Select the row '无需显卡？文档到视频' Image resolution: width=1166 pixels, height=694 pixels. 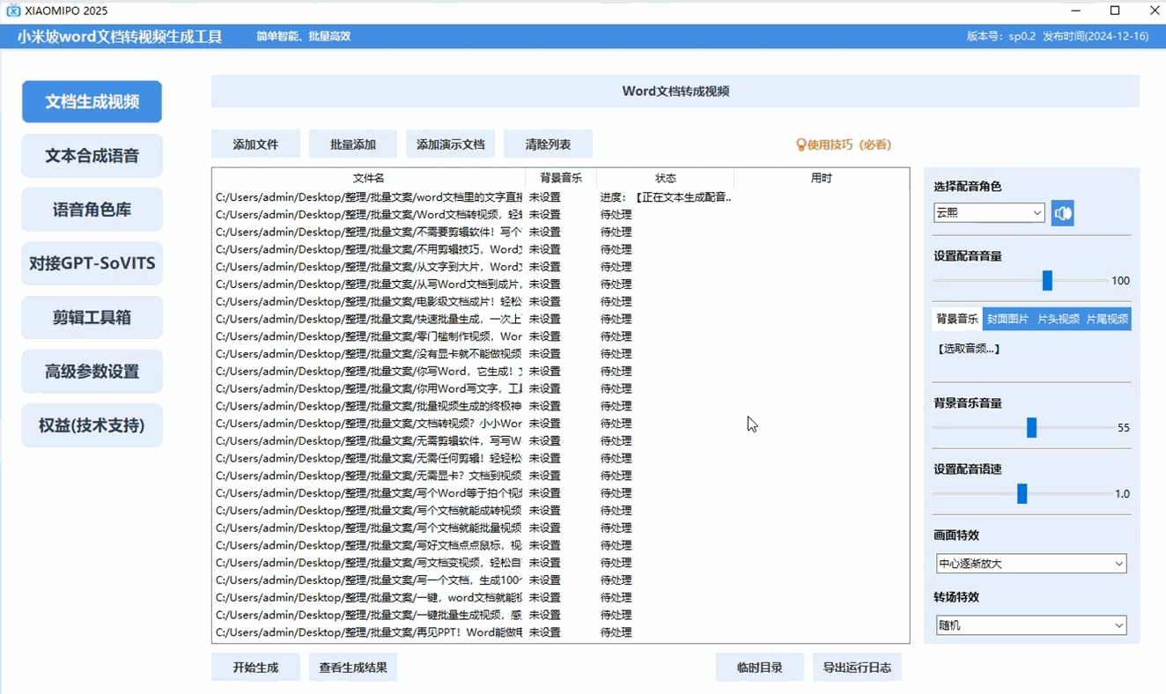pyautogui.click(x=560, y=476)
